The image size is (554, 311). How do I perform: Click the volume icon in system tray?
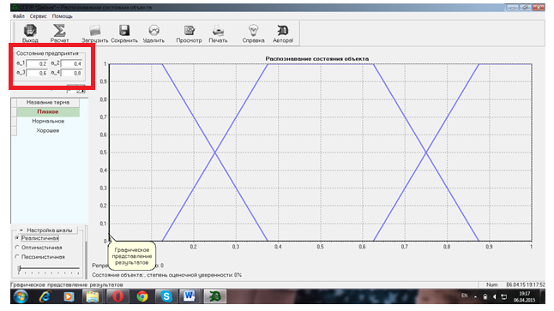point(494,297)
